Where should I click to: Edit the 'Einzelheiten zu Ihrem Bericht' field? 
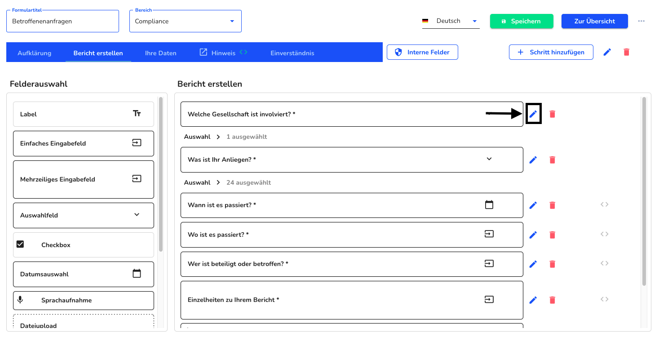[x=533, y=300]
